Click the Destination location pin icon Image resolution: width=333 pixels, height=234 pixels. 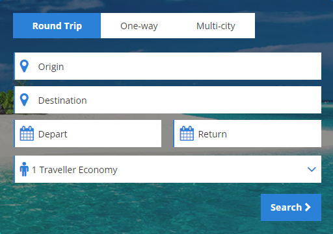[24, 100]
